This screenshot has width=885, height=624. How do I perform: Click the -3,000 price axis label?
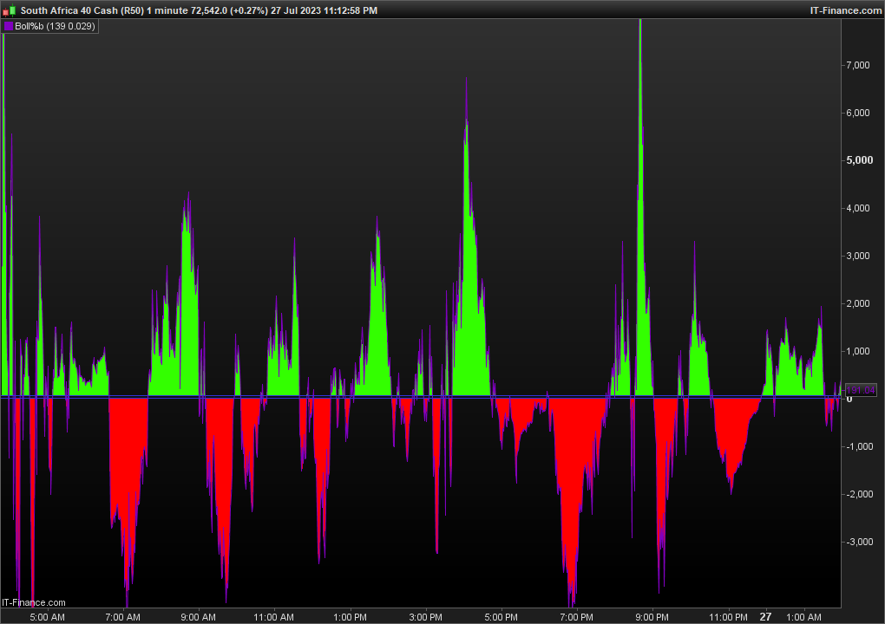859,542
